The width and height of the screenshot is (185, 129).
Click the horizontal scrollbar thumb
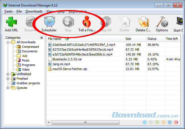86,122
